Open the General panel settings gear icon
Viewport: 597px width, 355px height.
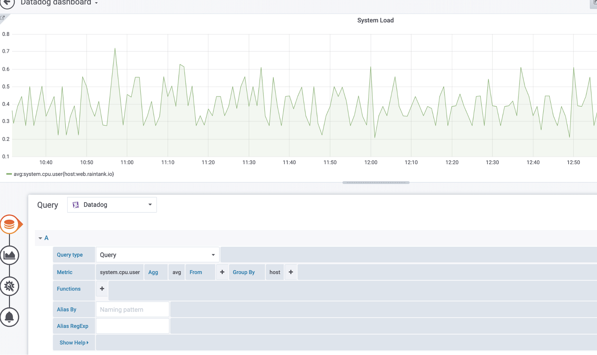point(10,286)
